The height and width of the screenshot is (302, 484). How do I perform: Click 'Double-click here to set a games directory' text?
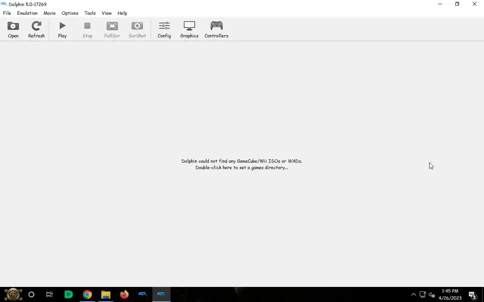[242, 168]
